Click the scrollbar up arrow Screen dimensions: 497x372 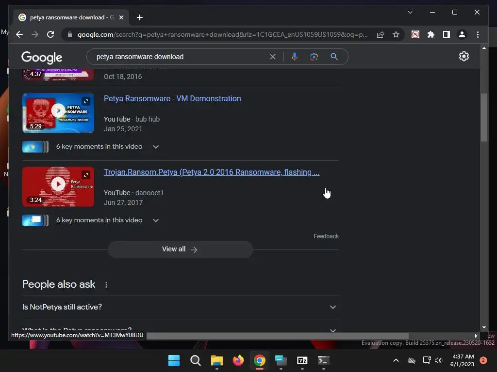click(x=484, y=48)
